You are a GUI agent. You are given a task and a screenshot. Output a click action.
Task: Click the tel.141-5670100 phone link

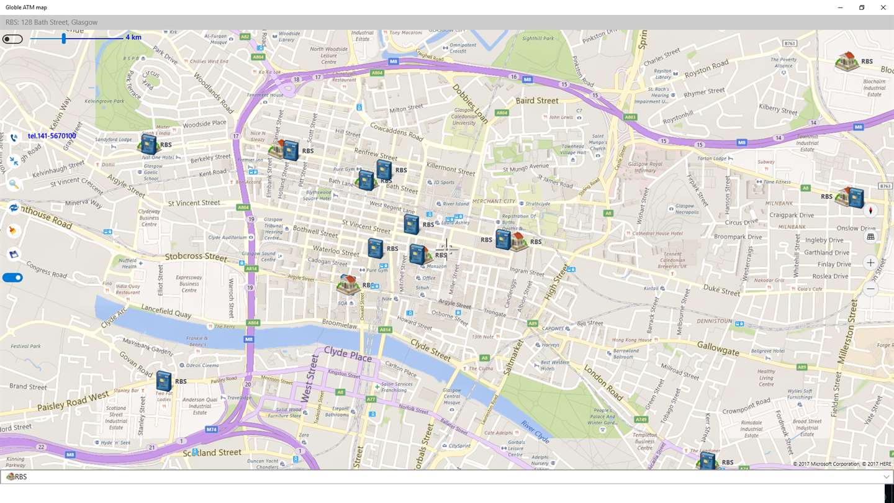(x=52, y=136)
